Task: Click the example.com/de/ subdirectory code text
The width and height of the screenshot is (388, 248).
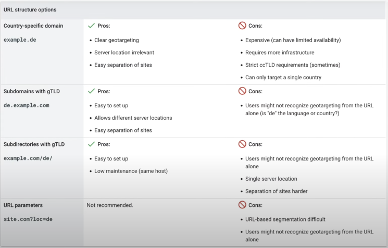Action: pos(28,158)
